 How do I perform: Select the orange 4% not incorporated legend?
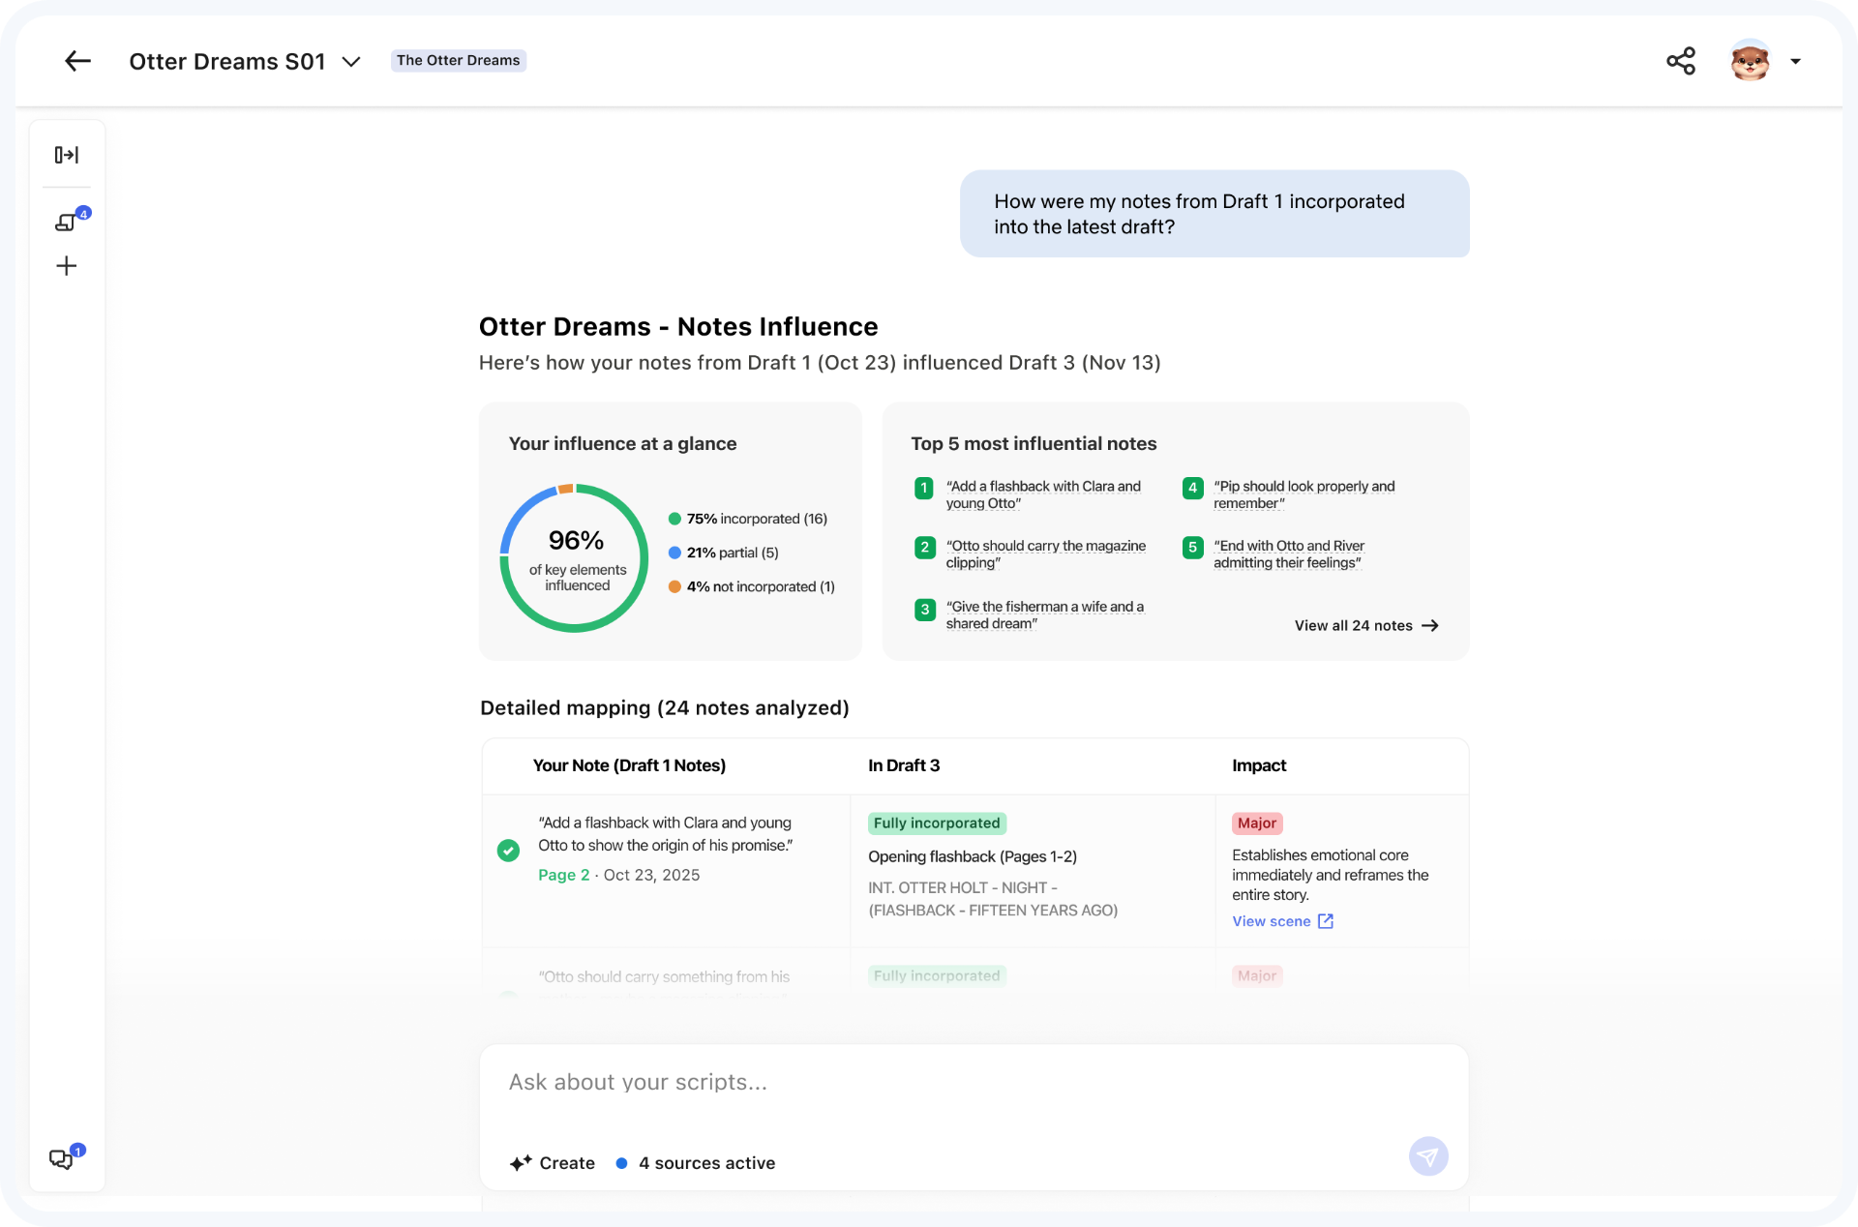[752, 586]
